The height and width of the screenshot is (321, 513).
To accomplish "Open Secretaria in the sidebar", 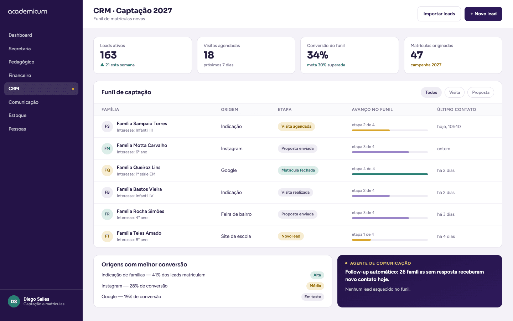I will [41, 49].
